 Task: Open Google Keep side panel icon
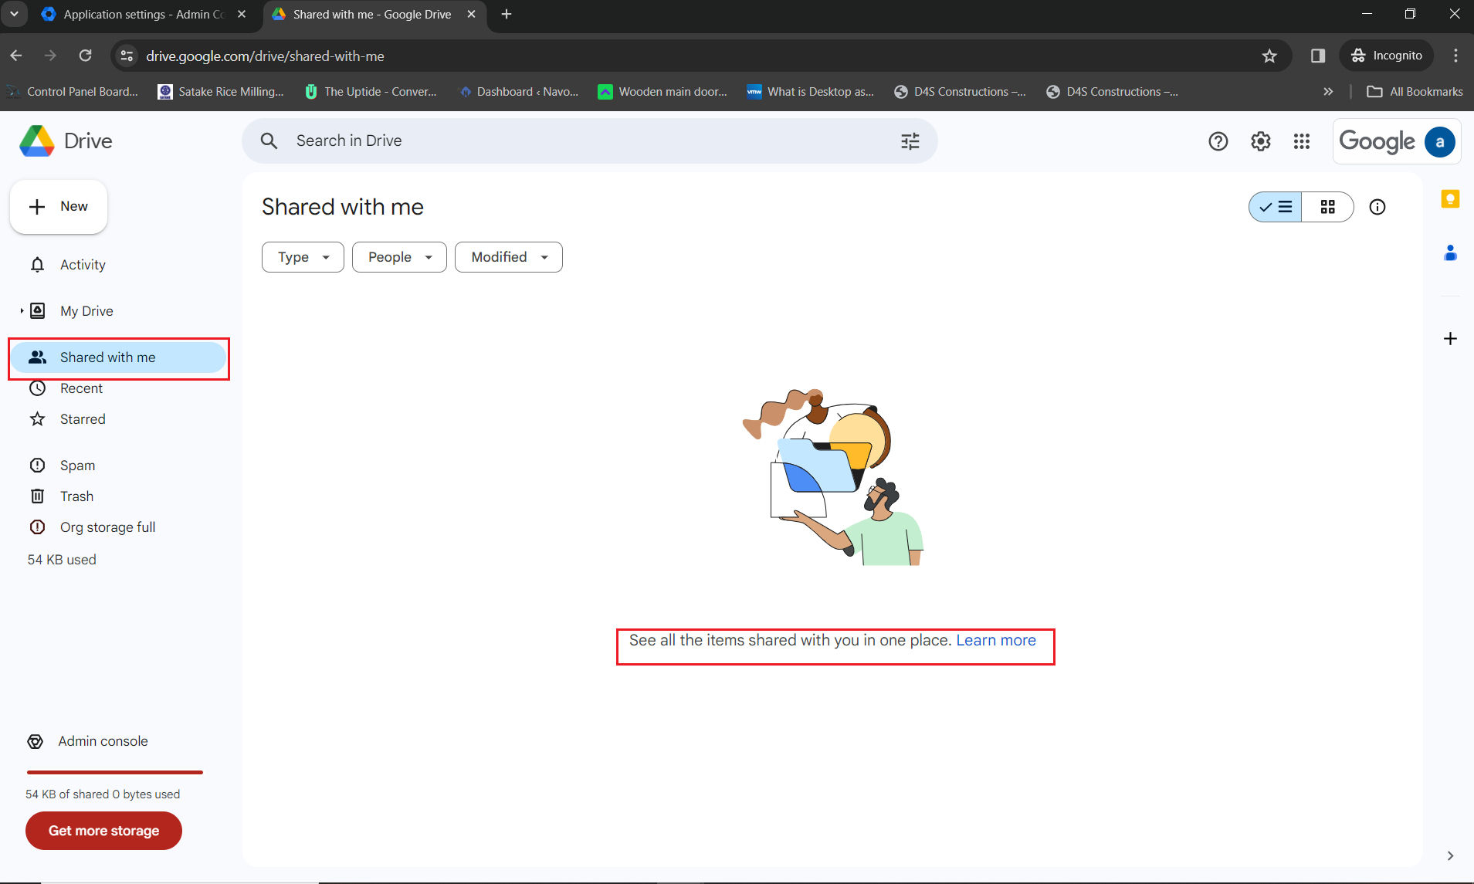(x=1450, y=199)
